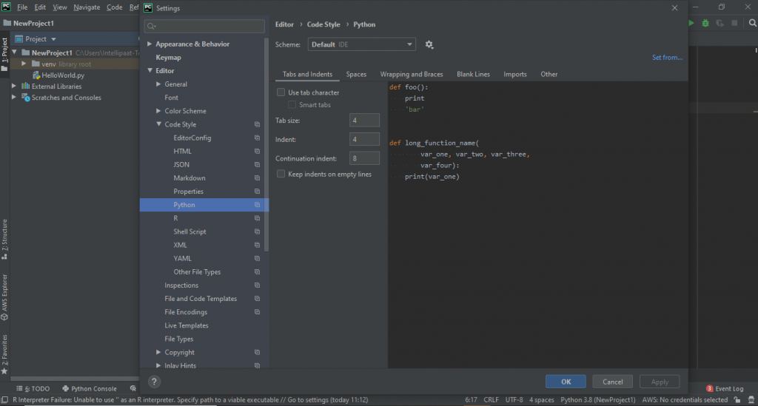Click the Tab size input field
This screenshot has width=758, height=406.
tap(364, 121)
